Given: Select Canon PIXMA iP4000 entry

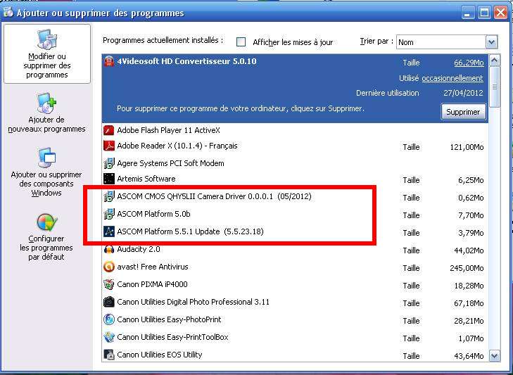Looking at the screenshot, I should (295, 284).
